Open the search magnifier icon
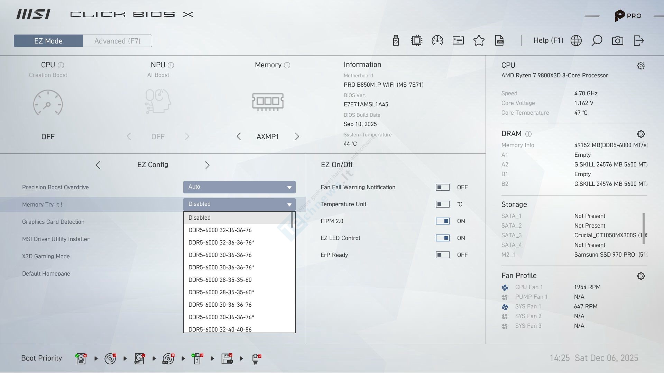The height and width of the screenshot is (373, 664). [597, 41]
